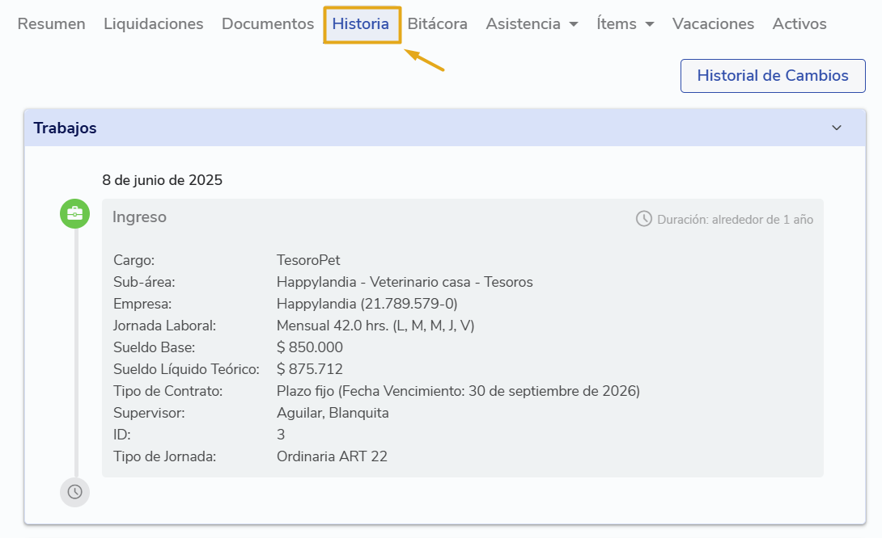The height and width of the screenshot is (538, 882).
Task: Select the Cargo value TesoroPet
Action: point(308,260)
